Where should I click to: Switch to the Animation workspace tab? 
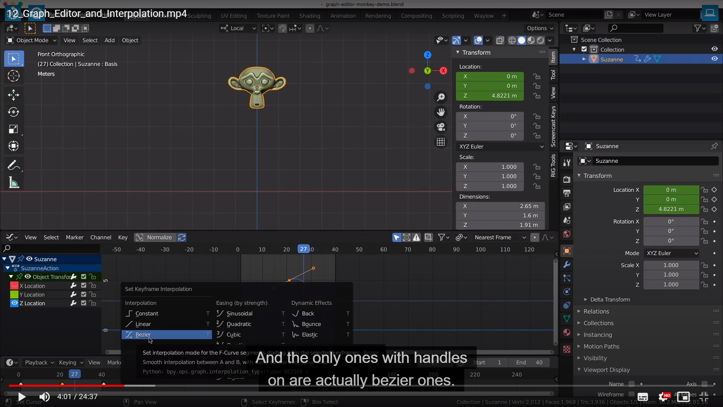[x=343, y=16]
